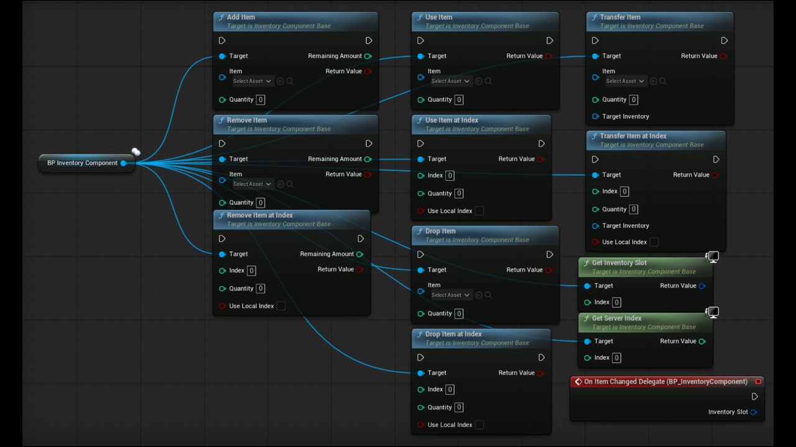This screenshot has height=447, width=796.
Task: Enable Use Local Index on Drop Item at Index
Action: [x=479, y=425]
